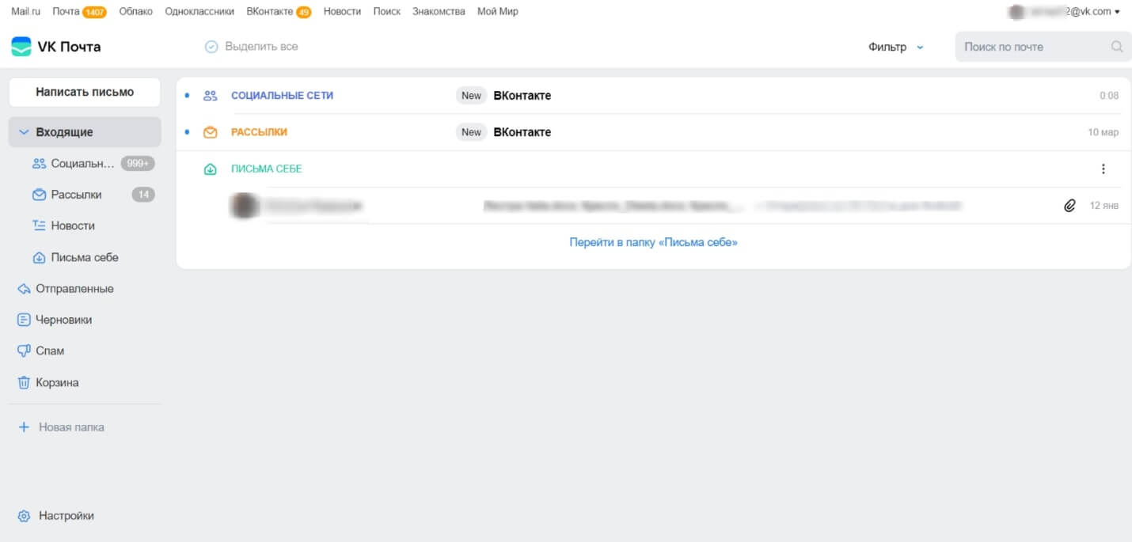Screen dimensions: 1132x542
Task: Open Одноклассники in the top navigation
Action: [x=199, y=12]
